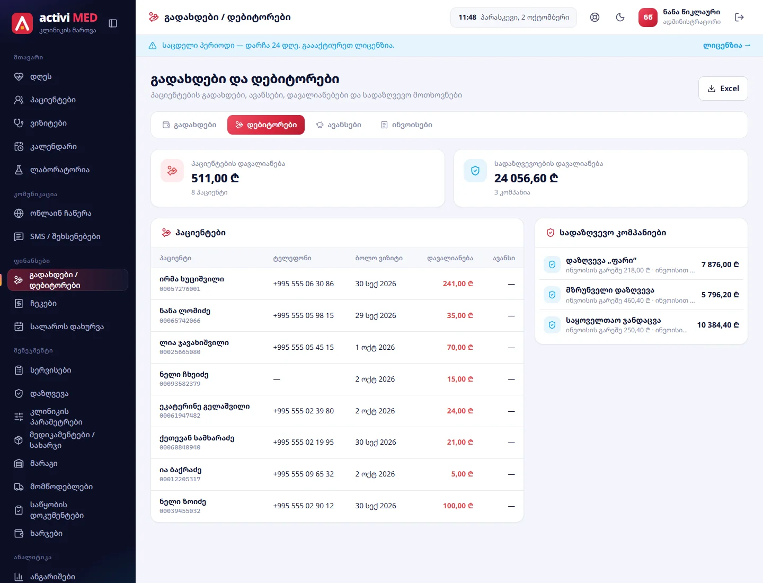This screenshot has height=583, width=763.
Task: Export data with the Excel button
Action: [723, 89]
